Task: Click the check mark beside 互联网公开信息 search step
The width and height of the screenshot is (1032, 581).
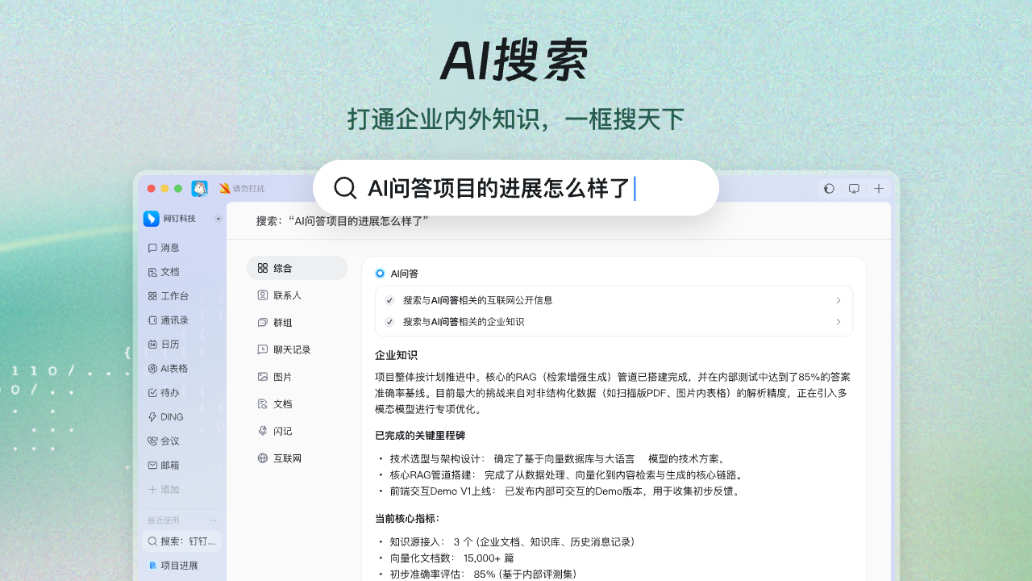Action: coord(389,300)
